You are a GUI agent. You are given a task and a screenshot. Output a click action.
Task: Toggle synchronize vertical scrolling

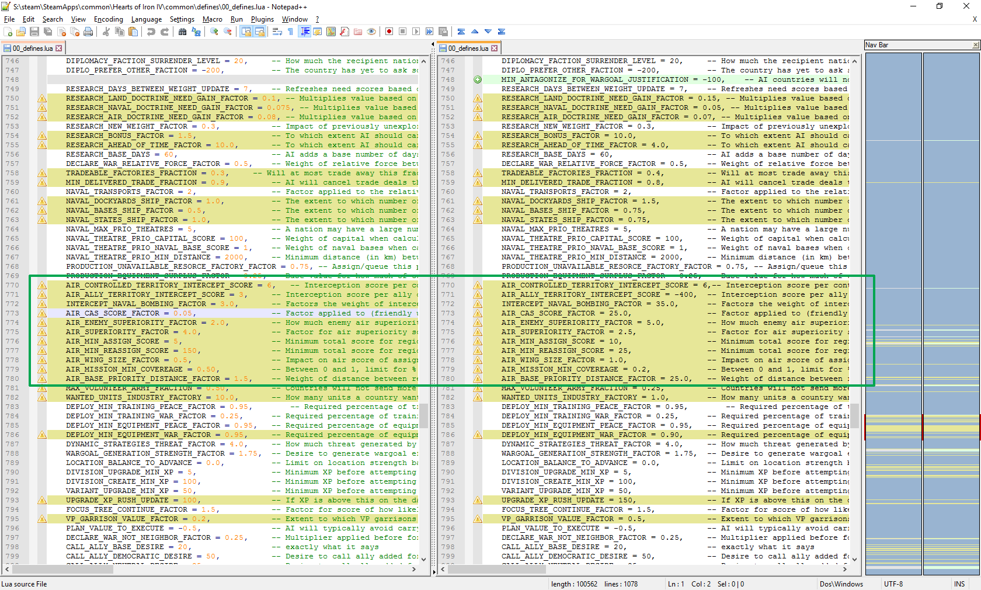click(x=246, y=32)
